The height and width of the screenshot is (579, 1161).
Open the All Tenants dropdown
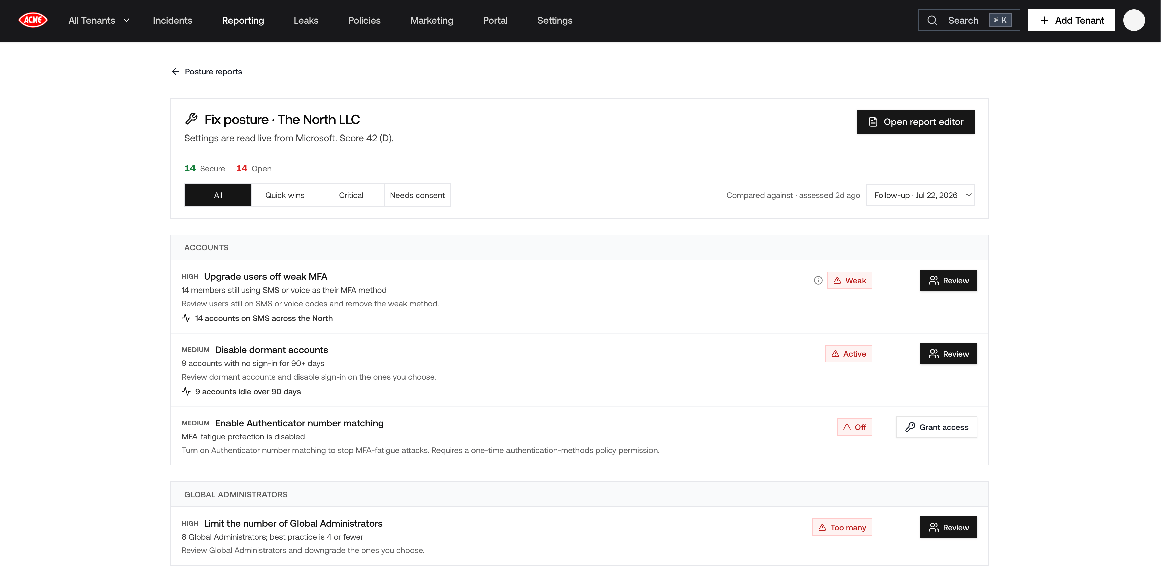pyautogui.click(x=99, y=20)
